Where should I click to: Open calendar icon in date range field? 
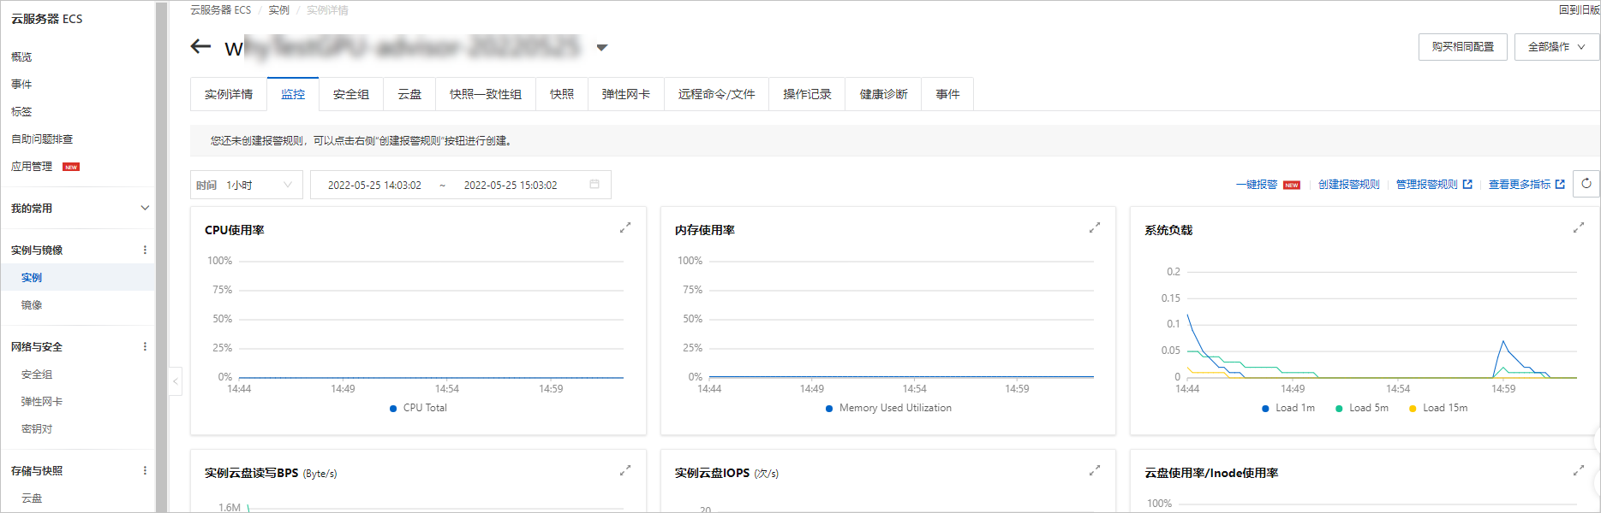click(594, 185)
